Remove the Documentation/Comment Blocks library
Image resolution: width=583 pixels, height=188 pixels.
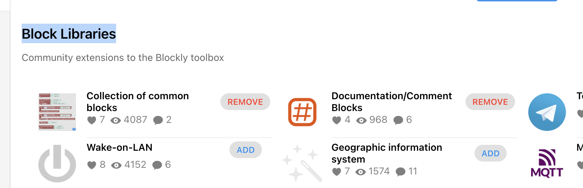click(x=490, y=102)
